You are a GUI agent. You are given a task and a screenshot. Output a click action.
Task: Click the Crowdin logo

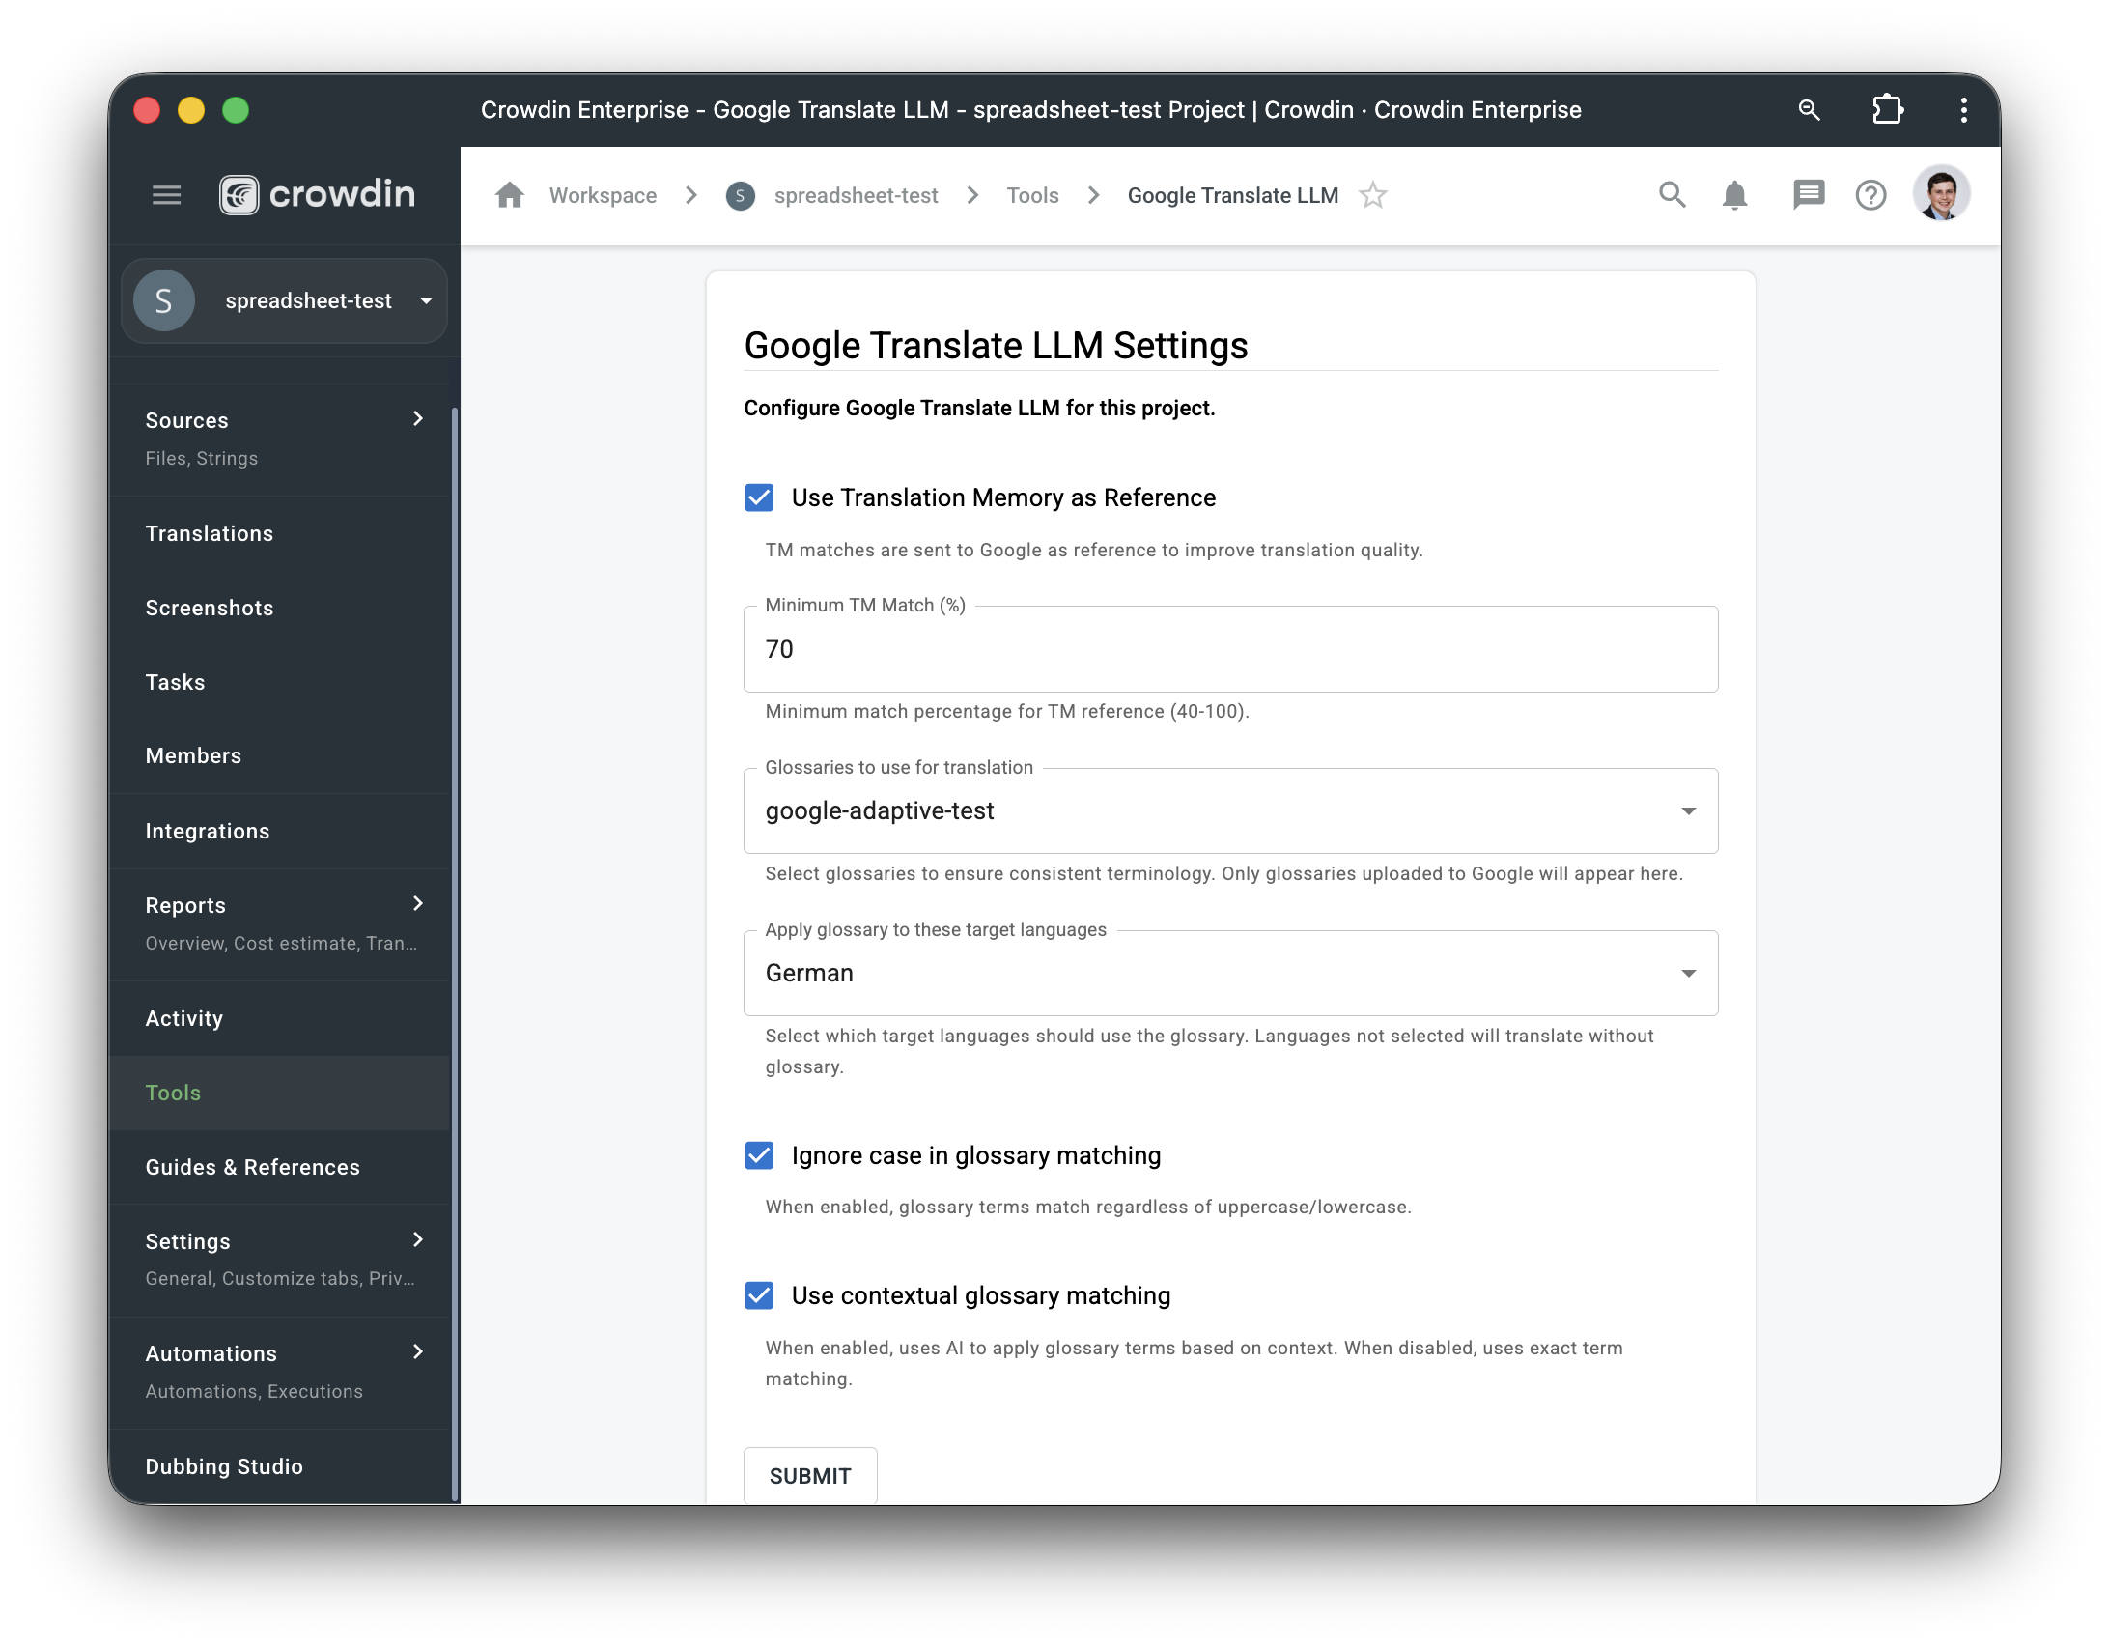click(x=318, y=194)
